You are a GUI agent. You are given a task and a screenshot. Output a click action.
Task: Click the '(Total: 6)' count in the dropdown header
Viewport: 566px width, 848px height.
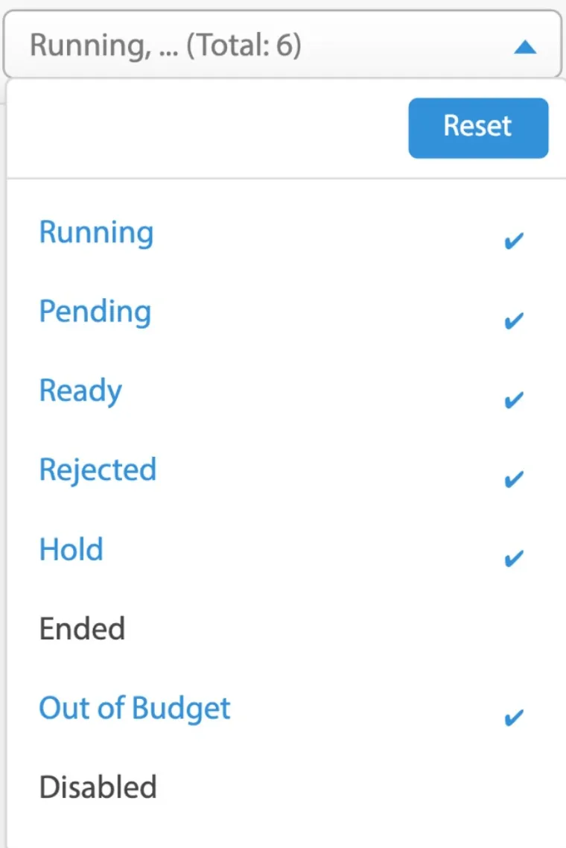tap(244, 46)
